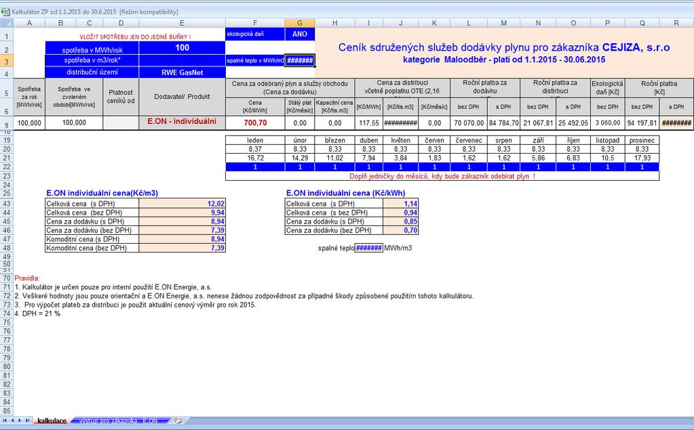
Task: Click the 0,70 Cena za dodávku value
Action: [x=400, y=230]
